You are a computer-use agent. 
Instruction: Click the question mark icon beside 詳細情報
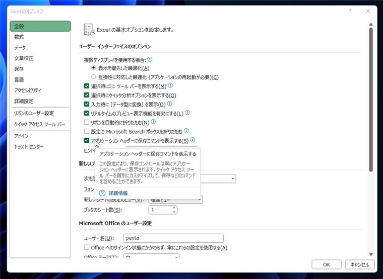(x=102, y=193)
